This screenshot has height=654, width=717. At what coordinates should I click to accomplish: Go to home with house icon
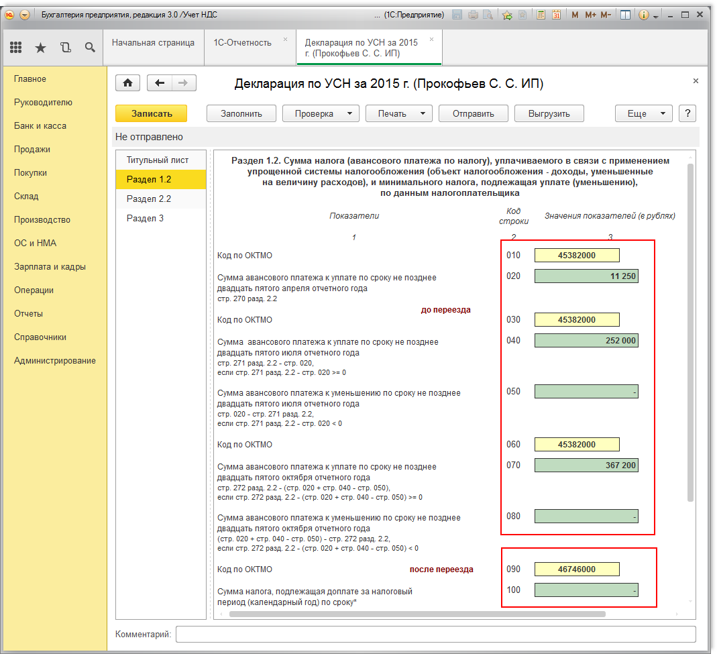coord(128,83)
